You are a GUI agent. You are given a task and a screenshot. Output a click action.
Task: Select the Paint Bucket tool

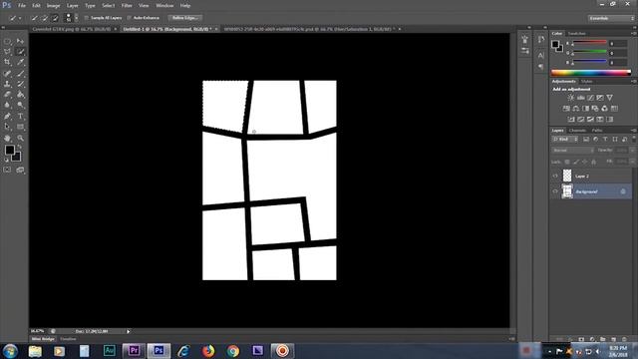20,95
